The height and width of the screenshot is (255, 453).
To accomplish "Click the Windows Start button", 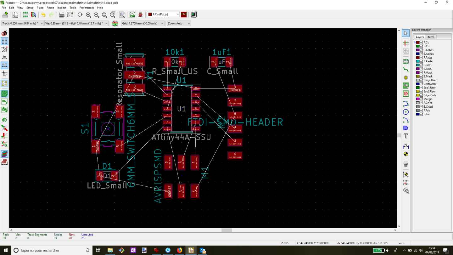I will pyautogui.click(x=5, y=250).
